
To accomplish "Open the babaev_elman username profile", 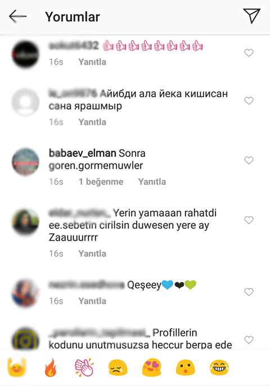I will click(x=83, y=153).
